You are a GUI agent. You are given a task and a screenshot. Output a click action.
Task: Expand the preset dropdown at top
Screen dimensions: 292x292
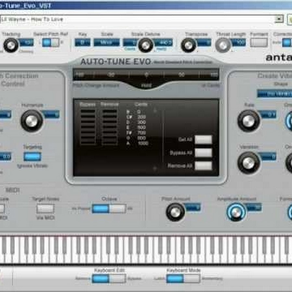click(x=279, y=19)
